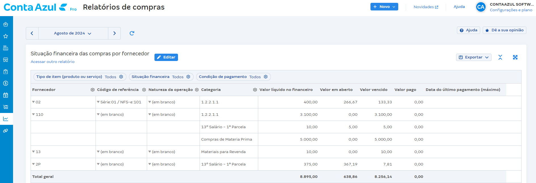The width and height of the screenshot is (536, 183).
Task: Open the Novo dropdown button
Action: 384,7
